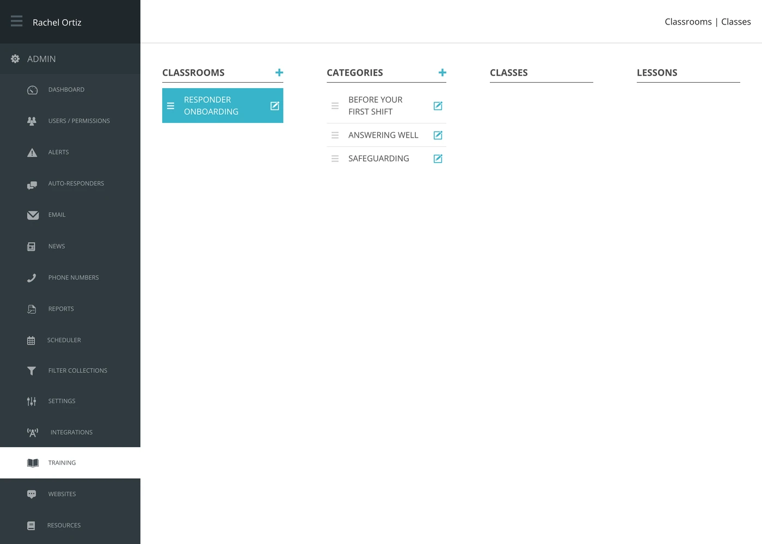The width and height of the screenshot is (762, 544).
Task: Click the drag handle of Responder Onboarding
Action: (x=170, y=106)
